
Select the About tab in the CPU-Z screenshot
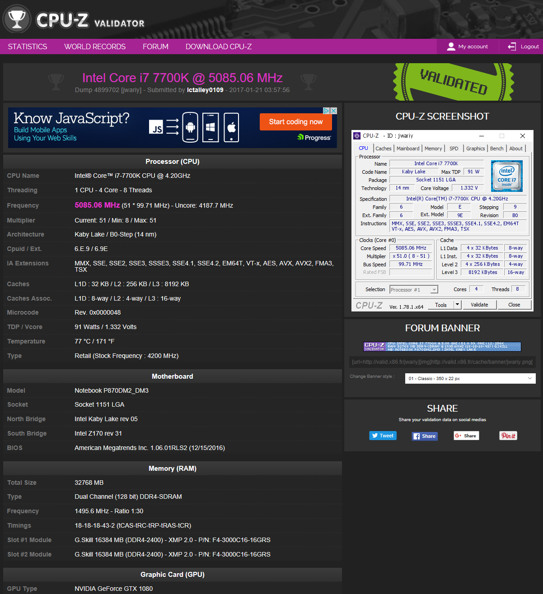point(516,148)
